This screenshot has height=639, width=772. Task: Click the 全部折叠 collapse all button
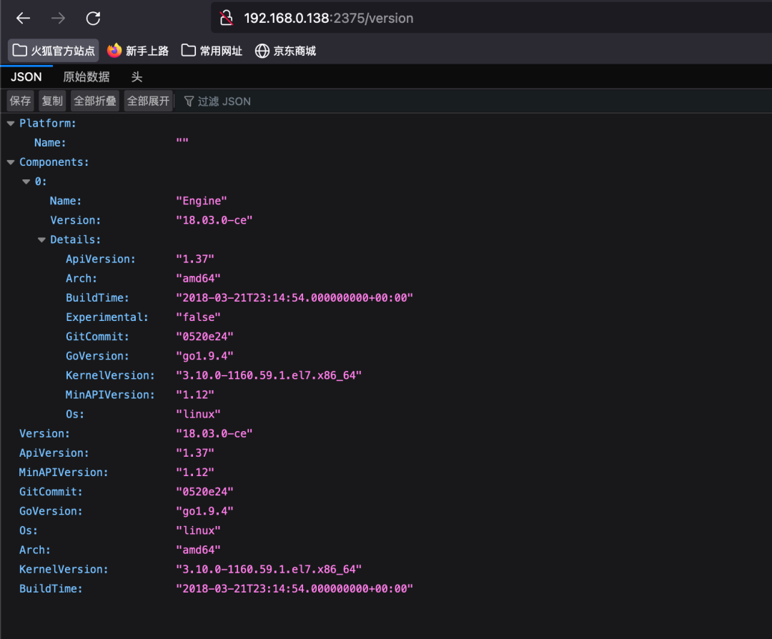(x=95, y=101)
